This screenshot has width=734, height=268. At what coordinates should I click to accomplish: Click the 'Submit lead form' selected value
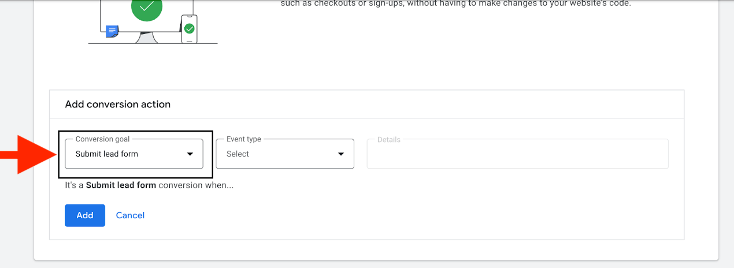pos(107,154)
